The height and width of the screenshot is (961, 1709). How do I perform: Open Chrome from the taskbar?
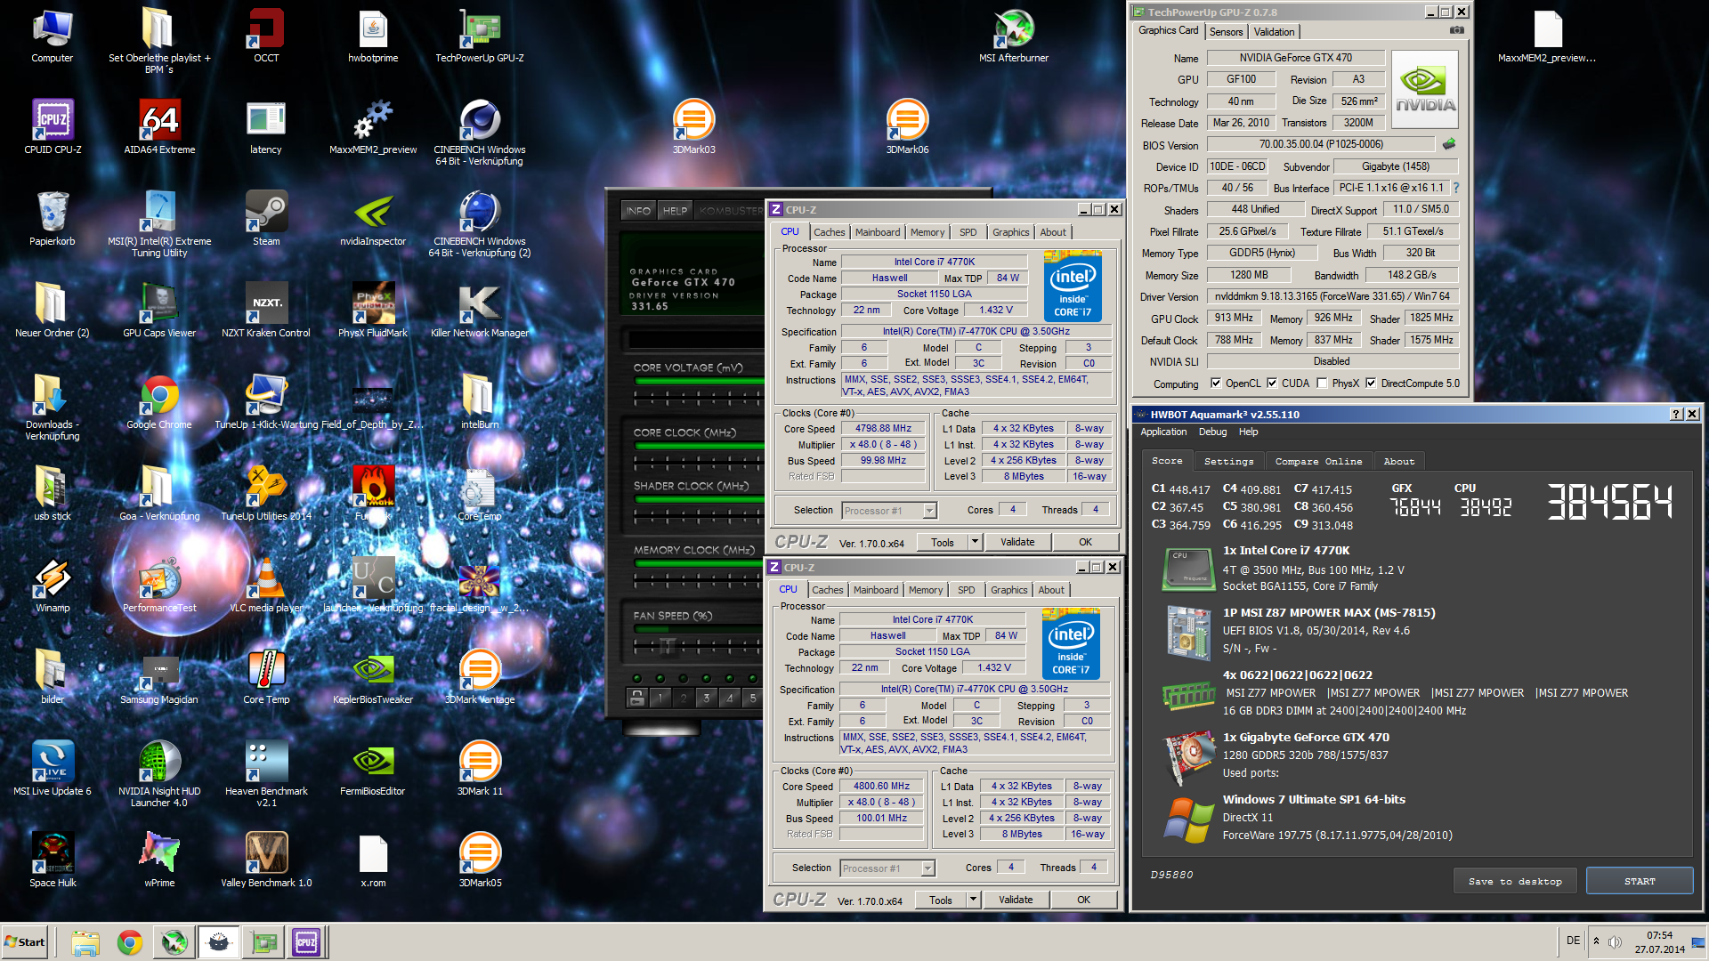click(x=130, y=942)
